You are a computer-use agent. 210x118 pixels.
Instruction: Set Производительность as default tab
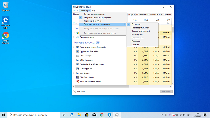point(142,28)
